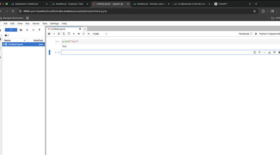Screen dimensions: 280x155
Task: Restart the kernel
Action: 84,34
